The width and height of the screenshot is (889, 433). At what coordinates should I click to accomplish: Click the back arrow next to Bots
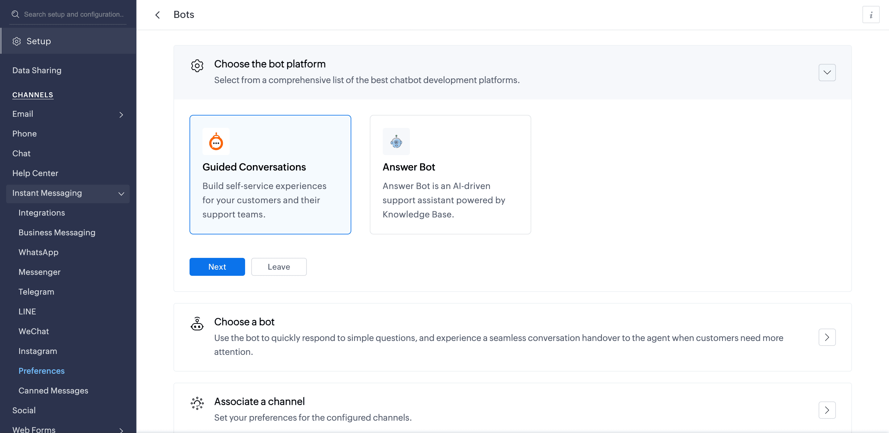157,15
